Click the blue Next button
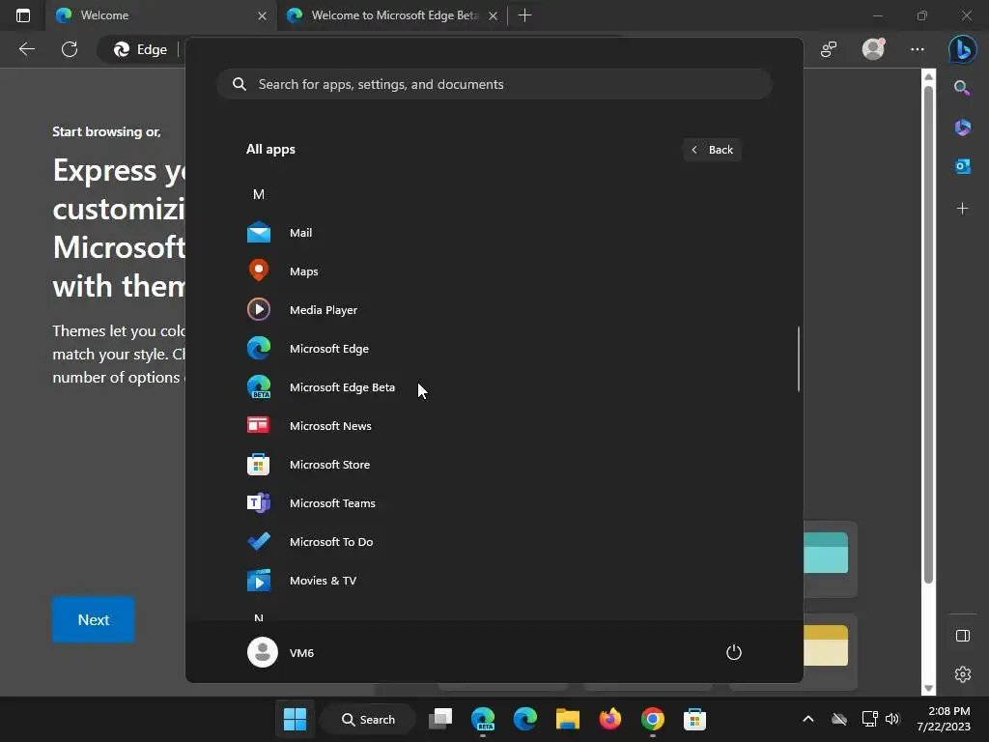The height and width of the screenshot is (742, 989). point(94,619)
